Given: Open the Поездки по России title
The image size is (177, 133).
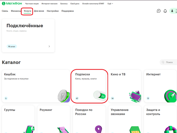Looking at the screenshot, I should [84, 112].
